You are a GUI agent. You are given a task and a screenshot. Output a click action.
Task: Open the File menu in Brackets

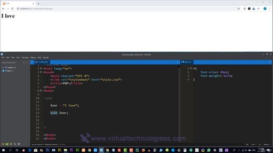(3, 58)
